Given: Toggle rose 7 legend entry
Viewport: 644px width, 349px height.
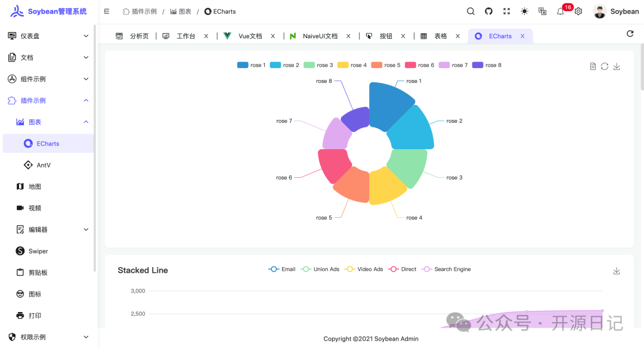Looking at the screenshot, I should coord(453,65).
